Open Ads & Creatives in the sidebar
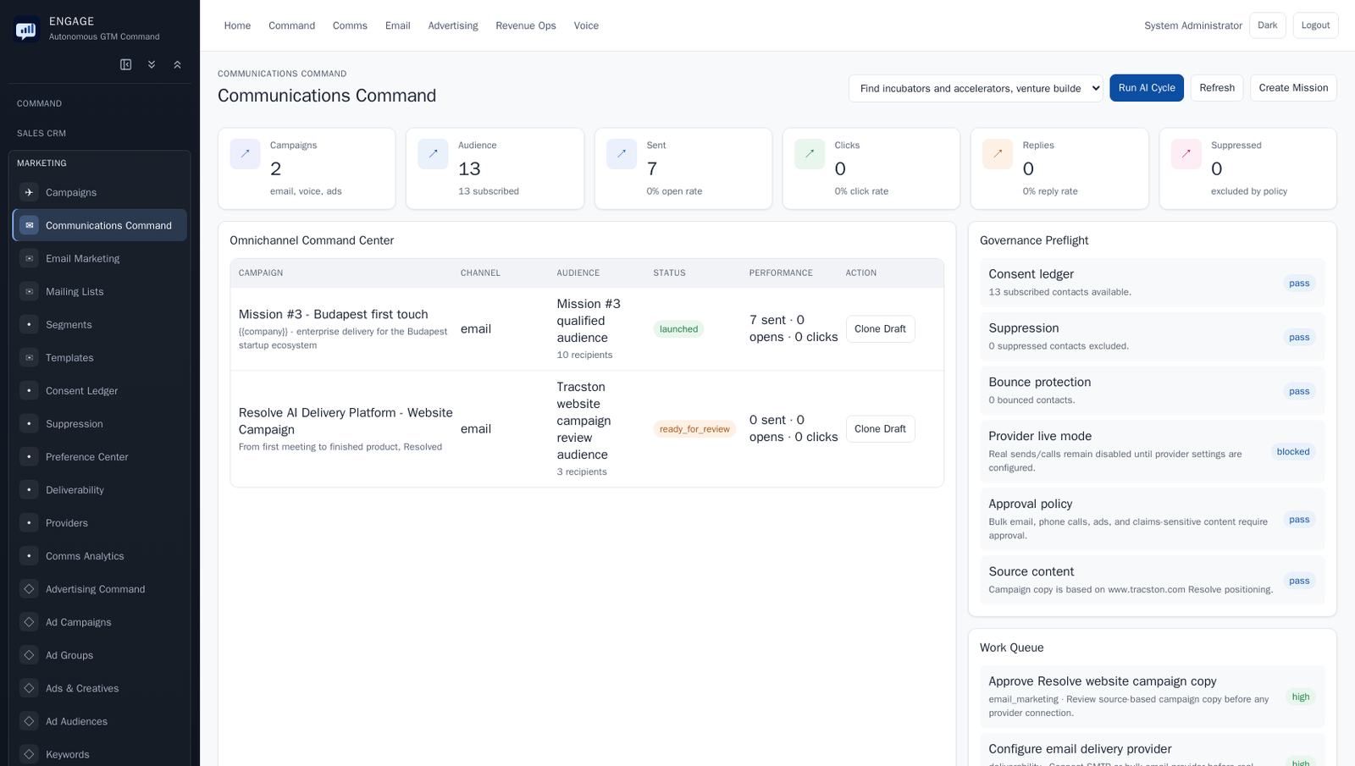This screenshot has width=1355, height=766. pyautogui.click(x=100, y=687)
